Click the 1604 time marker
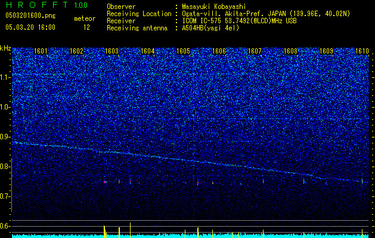The width and height of the screenshot is (375, 238). 148,51
